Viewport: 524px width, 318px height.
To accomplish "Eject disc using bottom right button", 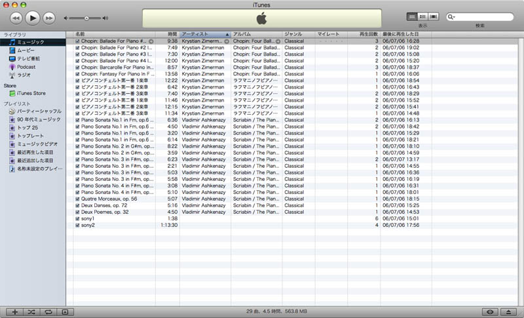I will pyautogui.click(x=509, y=311).
